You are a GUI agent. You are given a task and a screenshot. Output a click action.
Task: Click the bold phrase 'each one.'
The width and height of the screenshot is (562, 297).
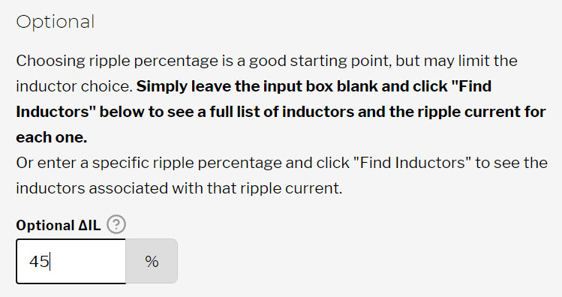coord(52,137)
